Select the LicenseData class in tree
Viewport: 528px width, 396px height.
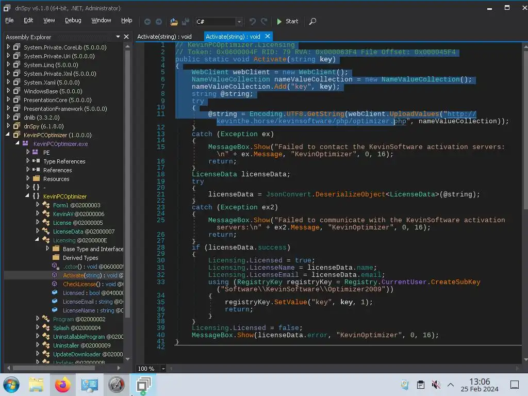tap(84, 232)
